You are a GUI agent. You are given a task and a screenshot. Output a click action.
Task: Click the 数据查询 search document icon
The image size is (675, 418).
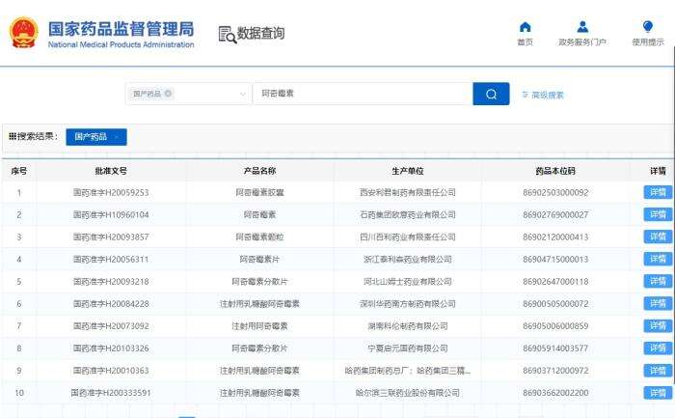pyautogui.click(x=227, y=35)
